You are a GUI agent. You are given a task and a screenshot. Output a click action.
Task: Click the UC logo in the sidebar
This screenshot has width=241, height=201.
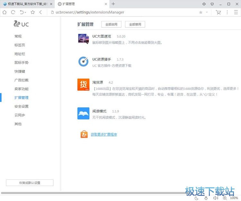click(x=21, y=24)
